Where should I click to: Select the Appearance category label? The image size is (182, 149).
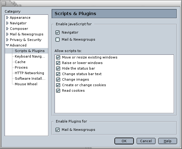coord(20,18)
